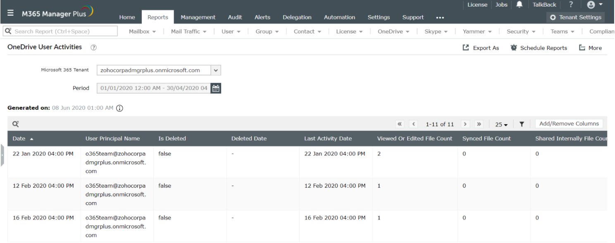The width and height of the screenshot is (615, 243).
Task: Open the calendar date picker icon
Action: pyautogui.click(x=216, y=88)
